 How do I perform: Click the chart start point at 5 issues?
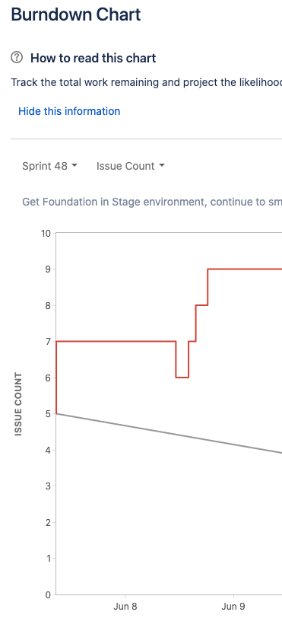coord(56,414)
